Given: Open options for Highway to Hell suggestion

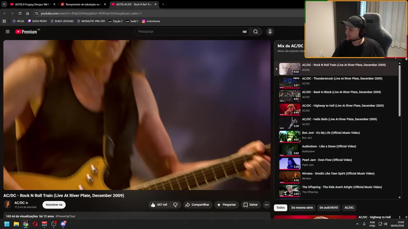Looking at the screenshot, I should pos(400,218).
